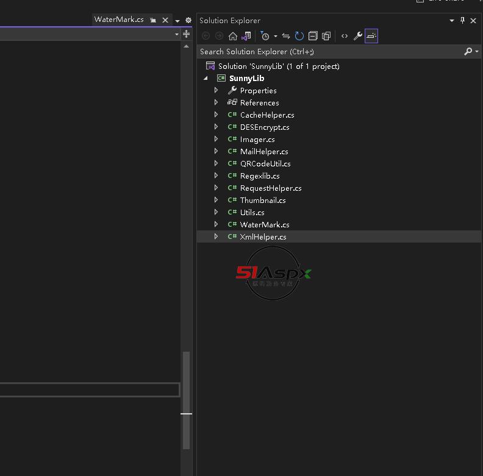Screen dimensions: 483x476
Task: Select RequestHelper.cs file
Action: (x=271, y=188)
